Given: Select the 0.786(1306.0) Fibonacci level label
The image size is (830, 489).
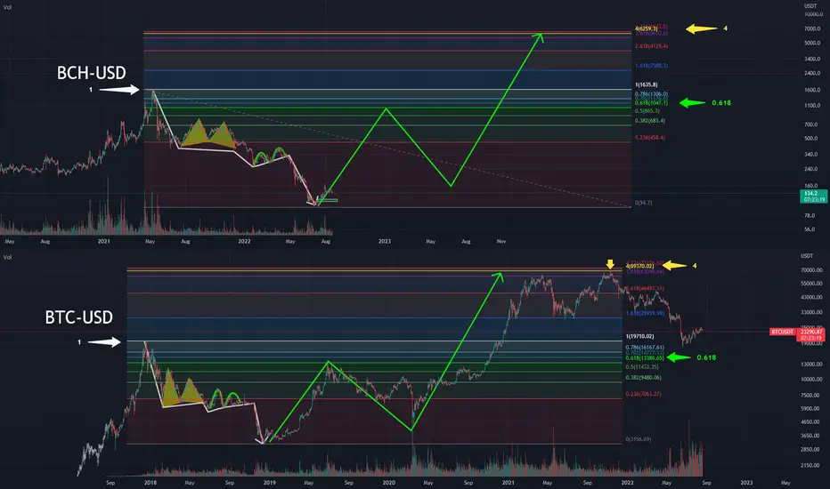Looking at the screenshot, I should 651,94.
